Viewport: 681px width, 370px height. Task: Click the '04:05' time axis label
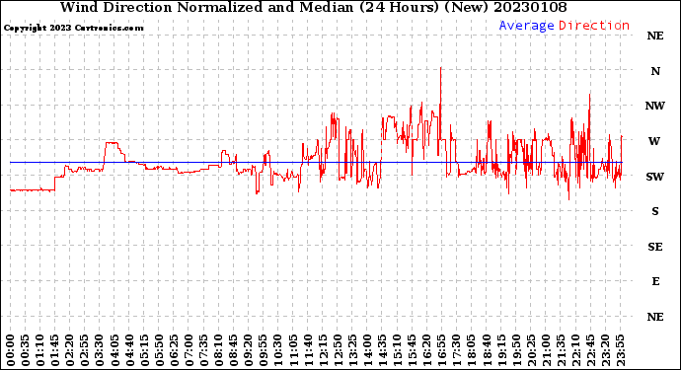pos(114,350)
